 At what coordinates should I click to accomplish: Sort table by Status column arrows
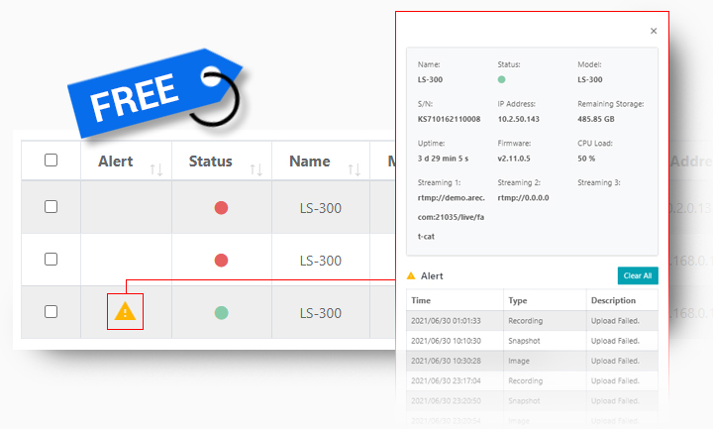(x=255, y=169)
